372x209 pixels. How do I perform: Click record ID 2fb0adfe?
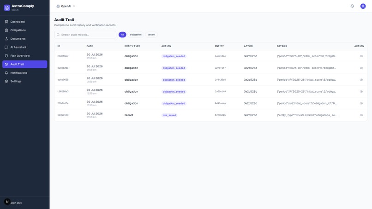point(63,103)
